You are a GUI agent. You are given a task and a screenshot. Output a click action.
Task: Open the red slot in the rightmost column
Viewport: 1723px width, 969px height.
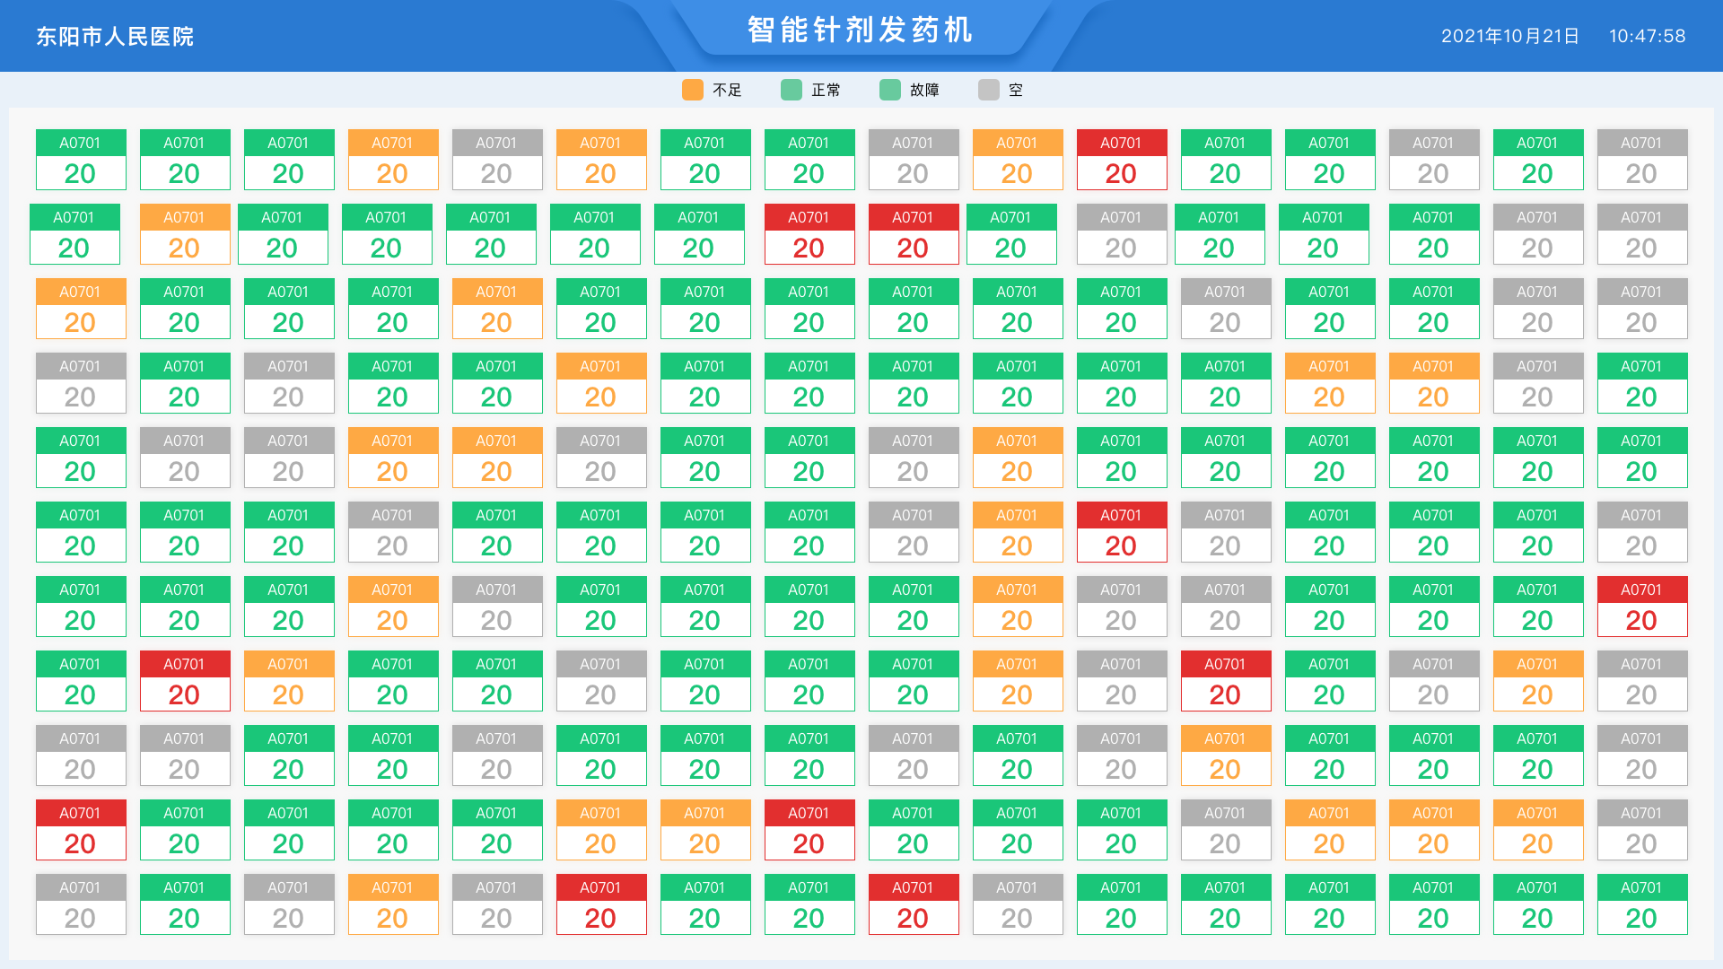click(1641, 607)
